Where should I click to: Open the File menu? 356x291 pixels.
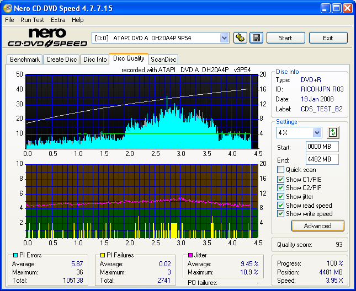point(9,20)
